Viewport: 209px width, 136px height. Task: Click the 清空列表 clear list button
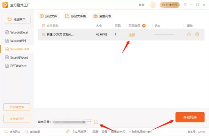pos(102,16)
